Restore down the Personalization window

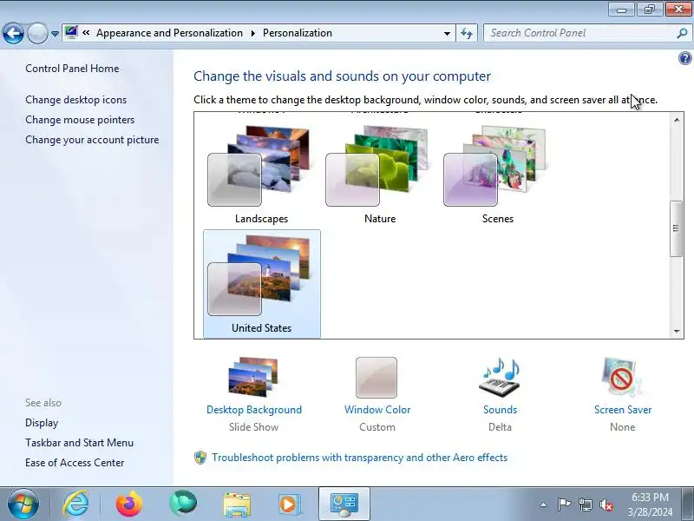click(649, 10)
